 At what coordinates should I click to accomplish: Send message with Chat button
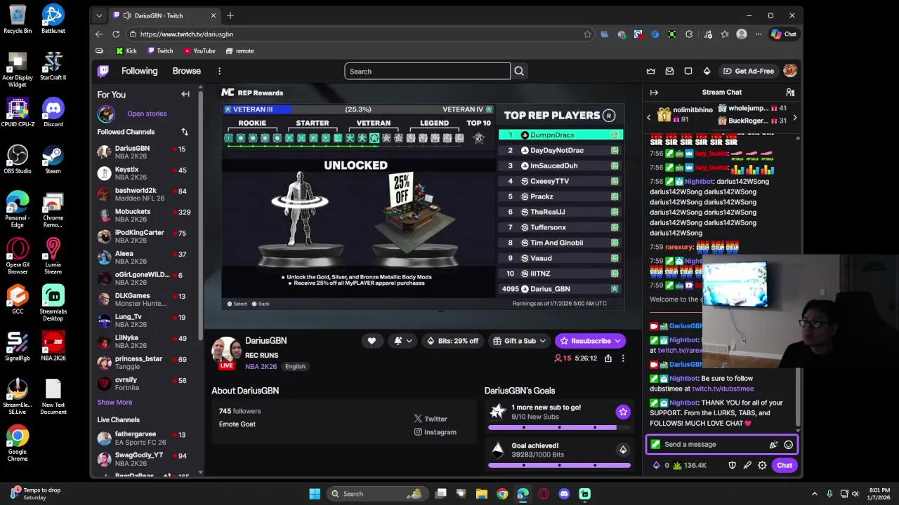coord(785,466)
